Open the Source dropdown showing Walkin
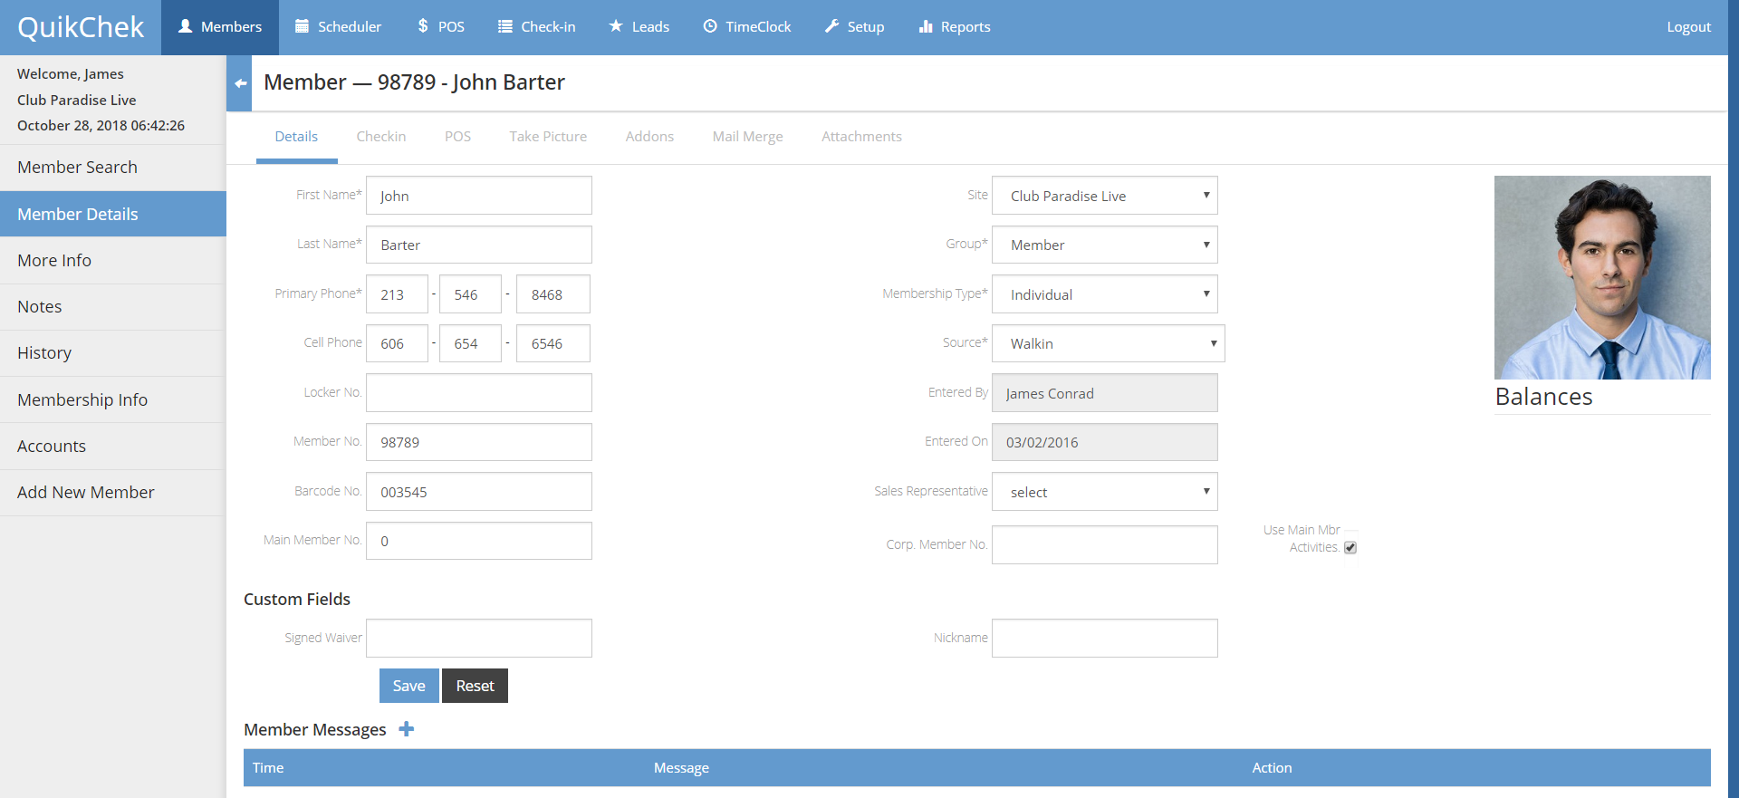This screenshot has width=1739, height=798. [1108, 343]
